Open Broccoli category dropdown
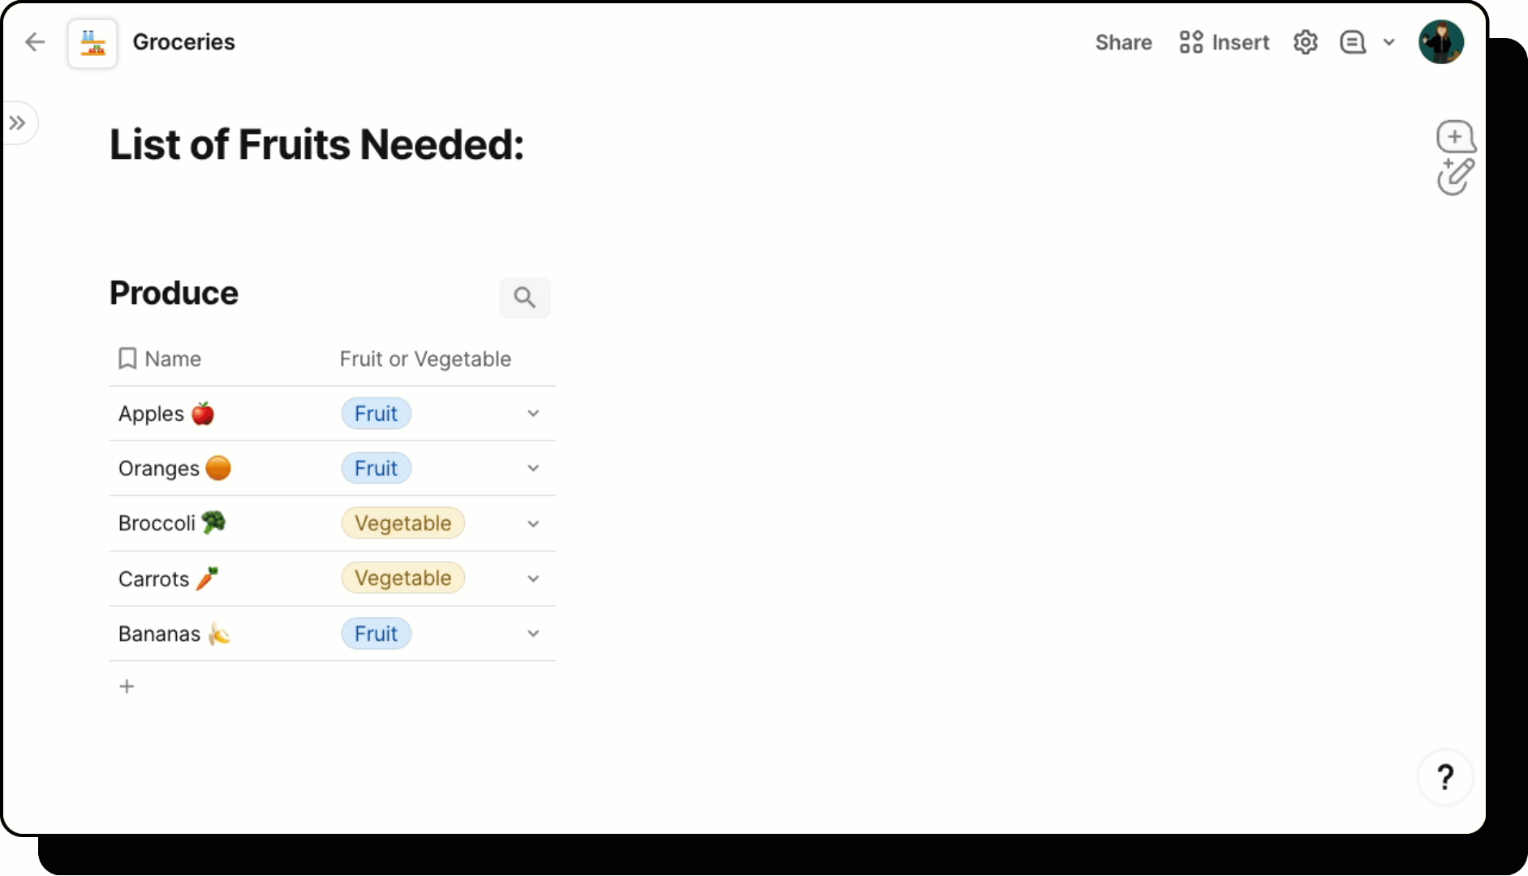Screen dimensions: 1528x876 click(x=533, y=524)
